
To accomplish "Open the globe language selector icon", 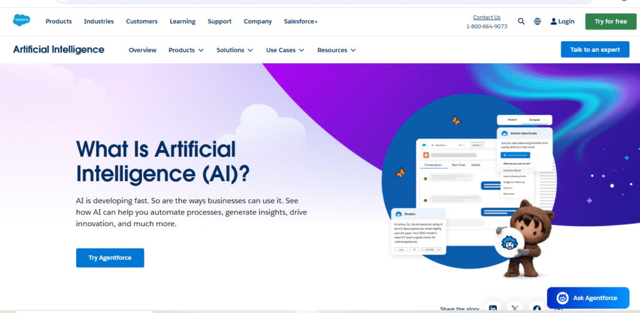I will point(537,21).
